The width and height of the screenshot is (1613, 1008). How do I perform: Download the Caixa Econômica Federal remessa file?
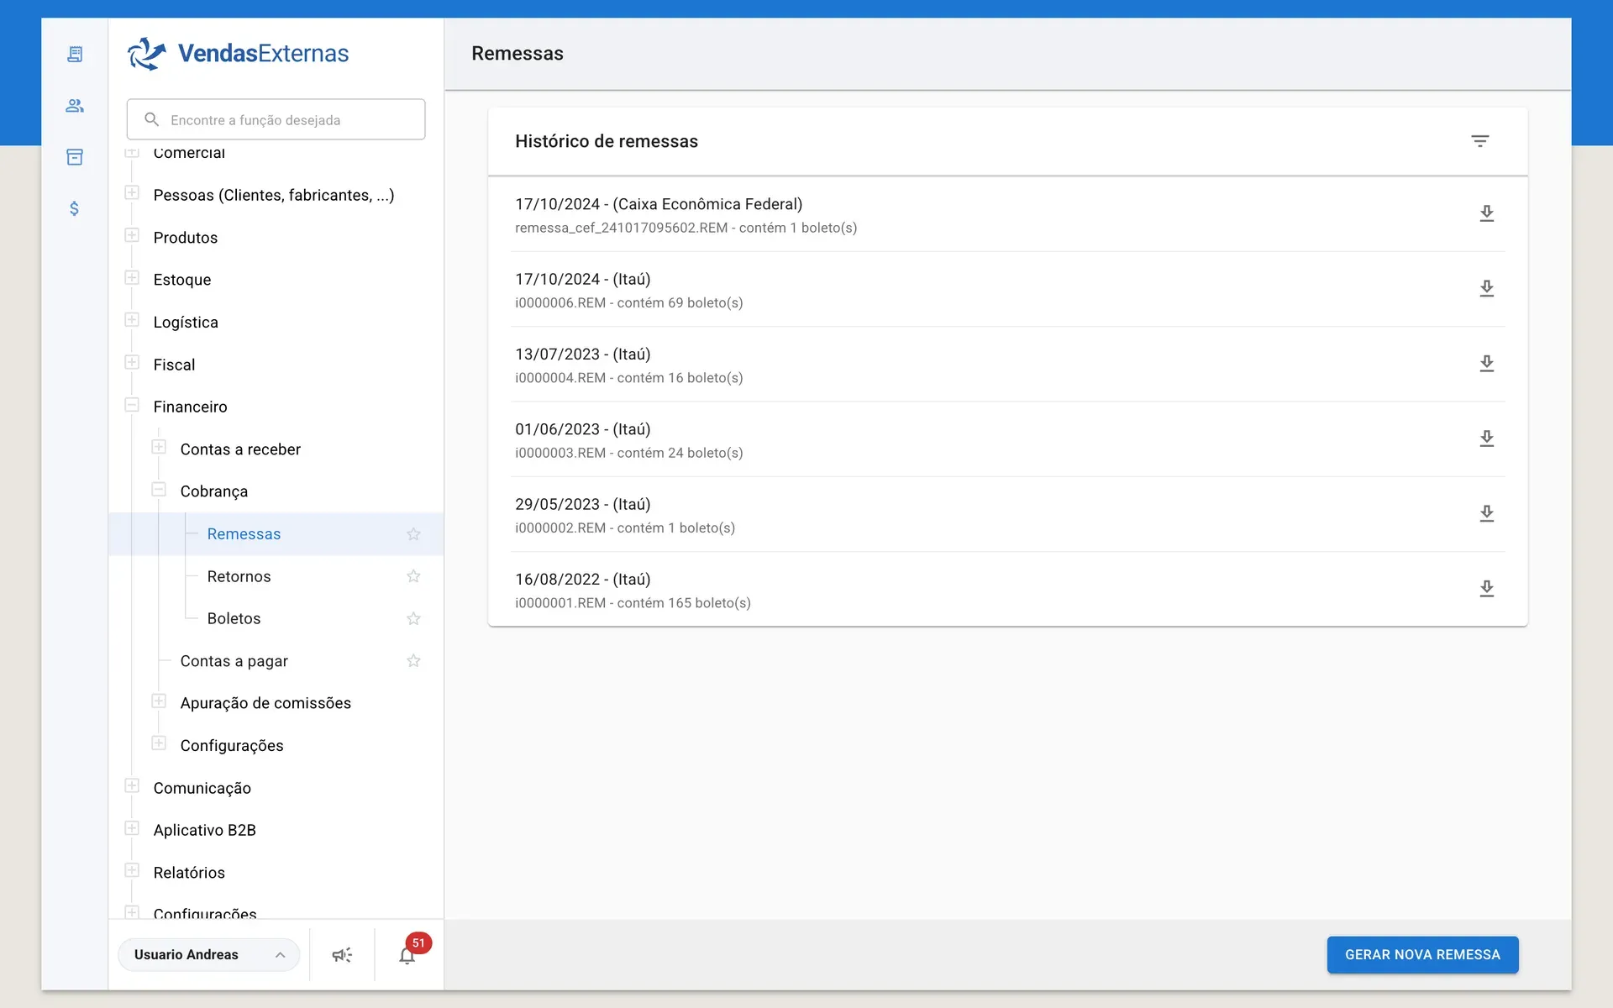[x=1486, y=213]
